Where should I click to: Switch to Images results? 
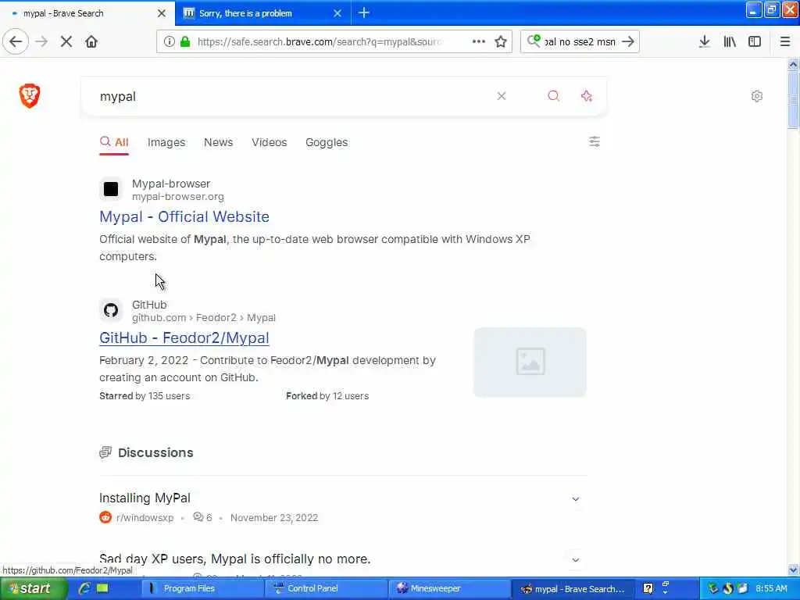point(166,142)
